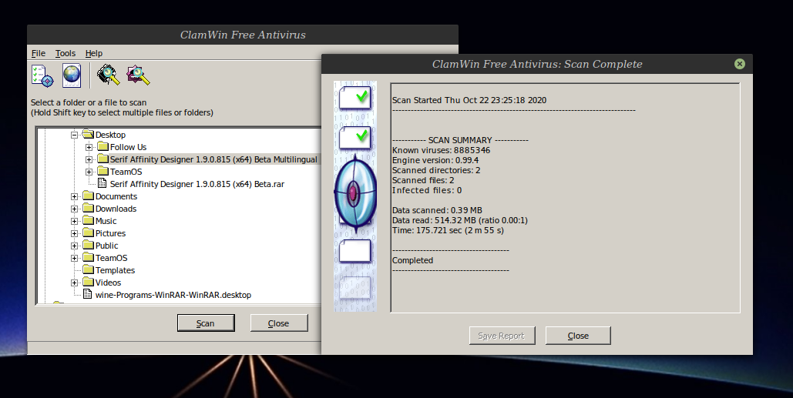The height and width of the screenshot is (398, 793).
Task: Expand TeamOS folder under Desktop
Action: (89, 172)
